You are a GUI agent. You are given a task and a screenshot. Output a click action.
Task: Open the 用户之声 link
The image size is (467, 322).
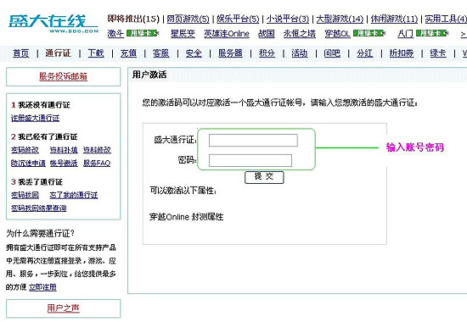pos(63,308)
